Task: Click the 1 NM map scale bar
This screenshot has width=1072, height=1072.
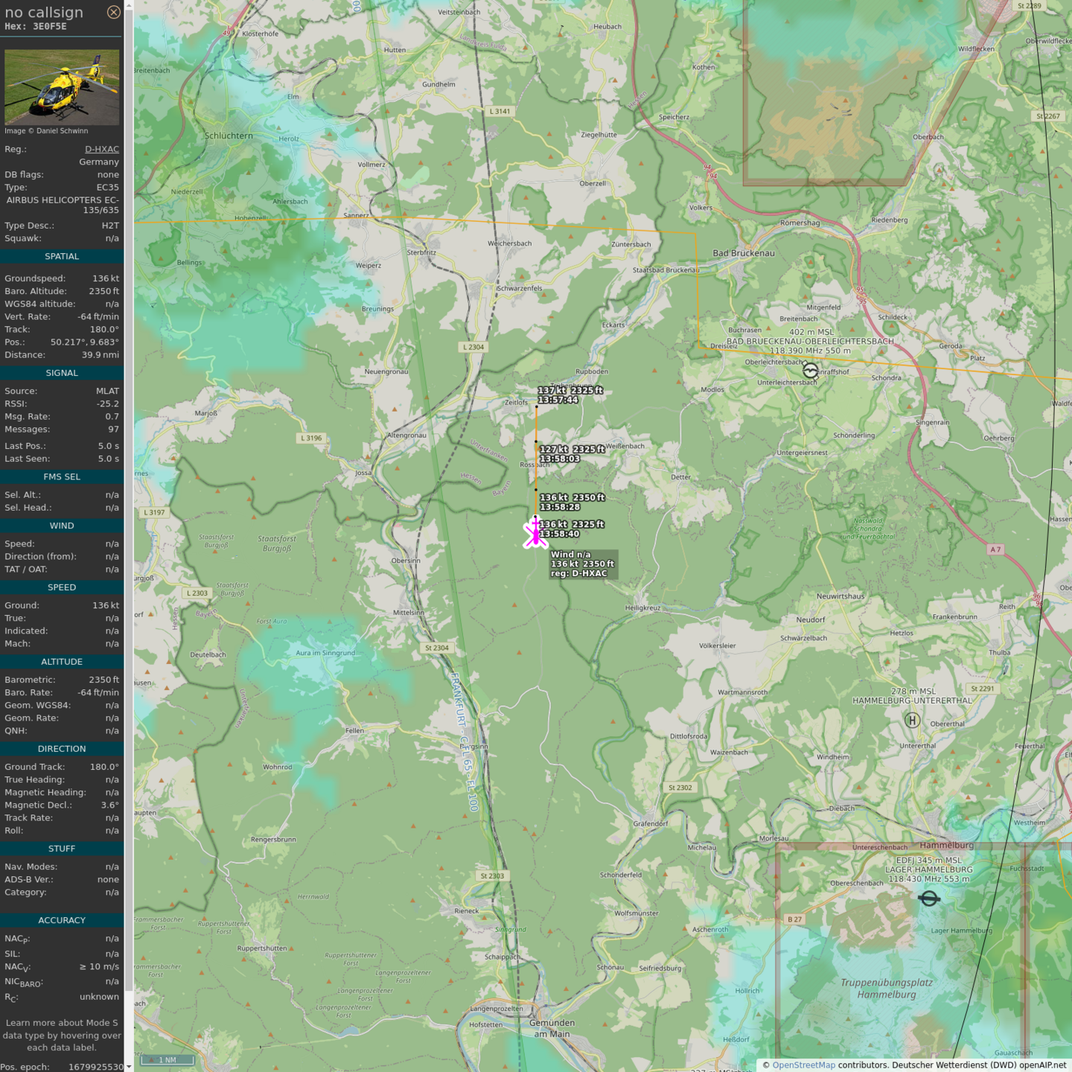Action: pyautogui.click(x=167, y=1060)
